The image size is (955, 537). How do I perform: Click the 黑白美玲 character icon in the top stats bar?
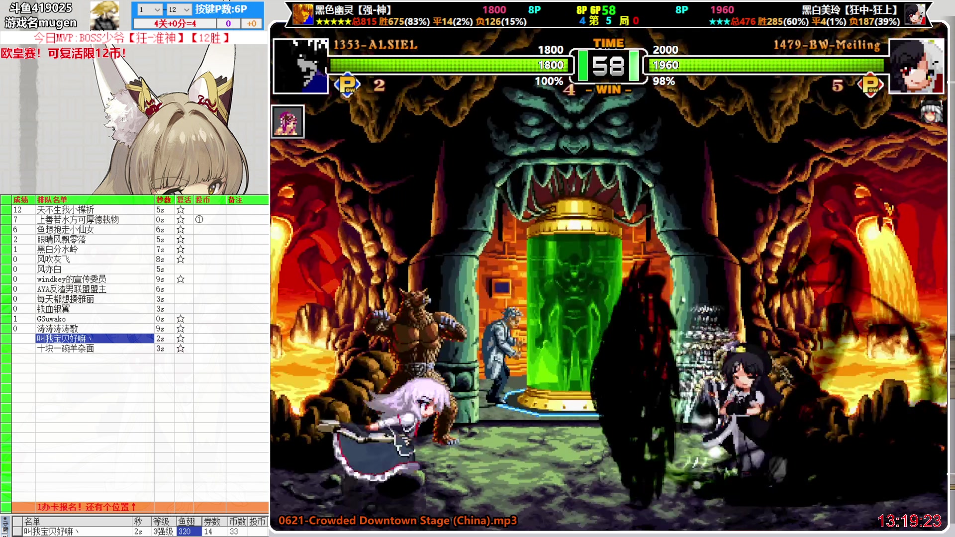[x=914, y=14]
